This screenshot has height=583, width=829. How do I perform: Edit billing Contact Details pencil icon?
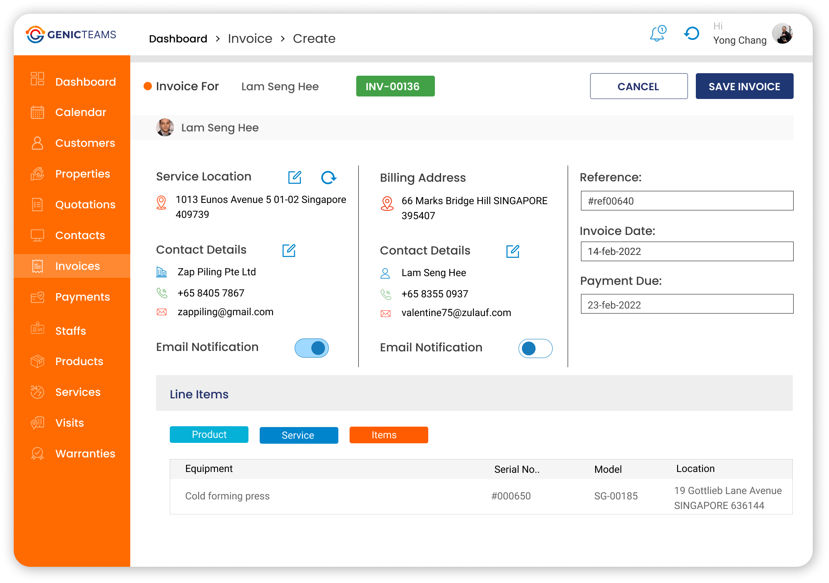(513, 251)
